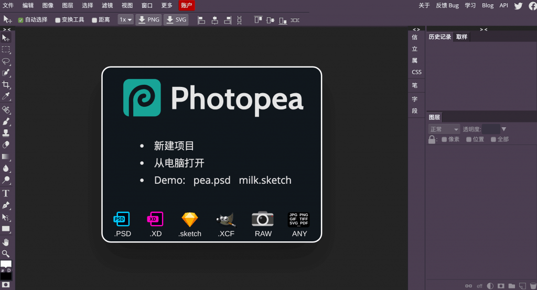Select the 历史记录 tab

click(x=440, y=37)
